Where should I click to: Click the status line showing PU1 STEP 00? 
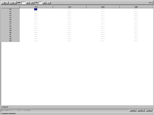(x=16, y=110)
